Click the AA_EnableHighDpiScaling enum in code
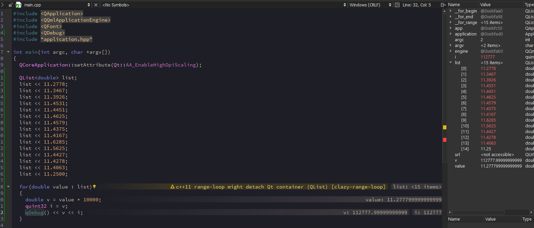The height and width of the screenshot is (228, 534). click(161, 65)
